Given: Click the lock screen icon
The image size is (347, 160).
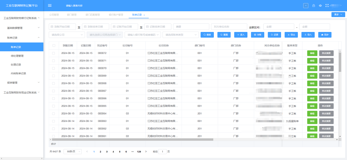Looking at the screenshot, I should click(314, 6).
